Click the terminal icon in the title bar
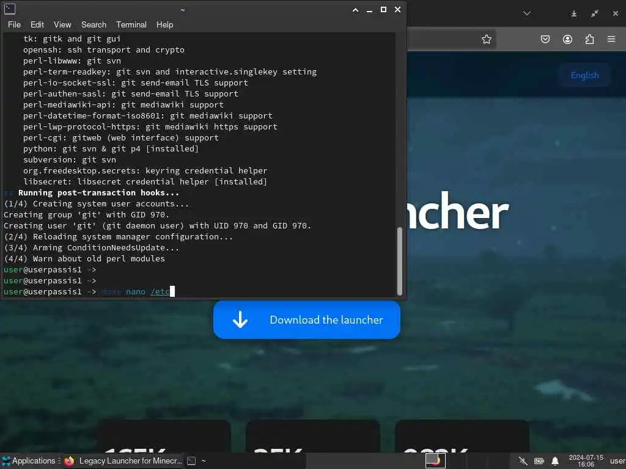The height and width of the screenshot is (469, 626). click(10, 9)
